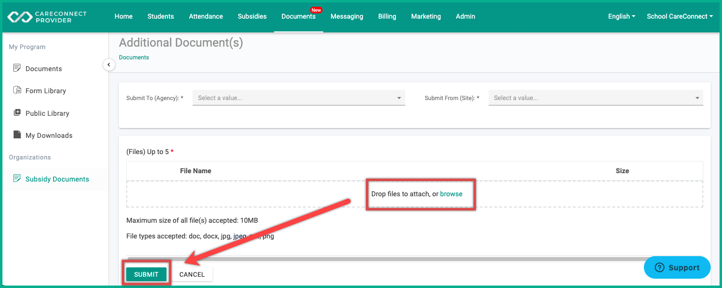The image size is (722, 288).
Task: Click the My Downloads file icon
Action: coord(17,135)
